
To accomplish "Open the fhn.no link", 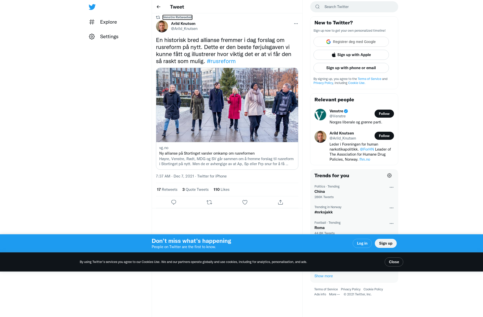I will (x=365, y=159).
